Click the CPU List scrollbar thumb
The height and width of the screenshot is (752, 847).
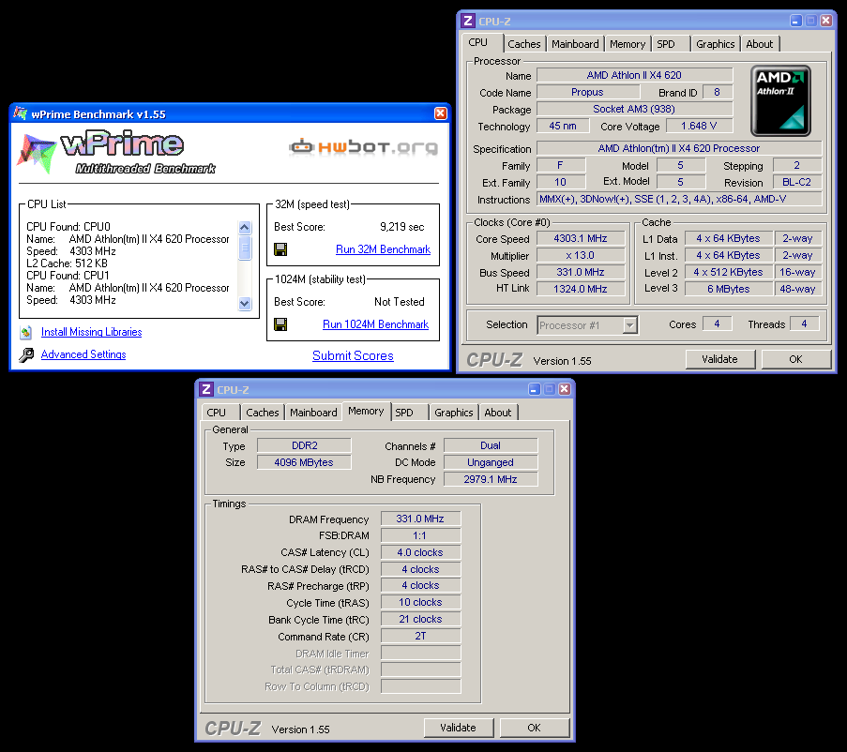click(x=245, y=248)
